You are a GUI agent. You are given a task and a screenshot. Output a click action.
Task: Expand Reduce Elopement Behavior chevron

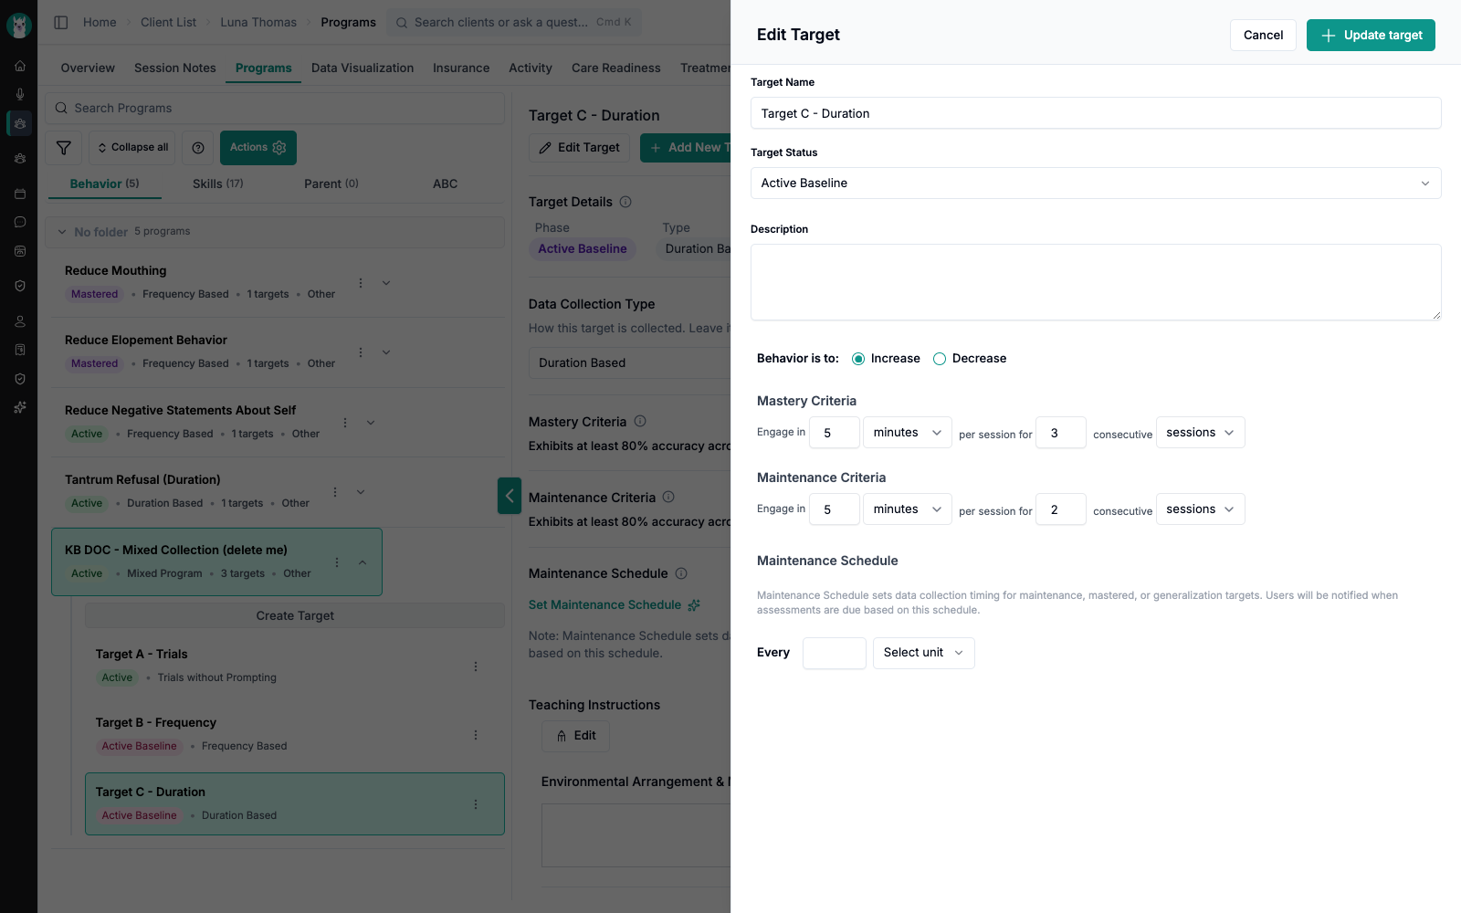coord(386,352)
